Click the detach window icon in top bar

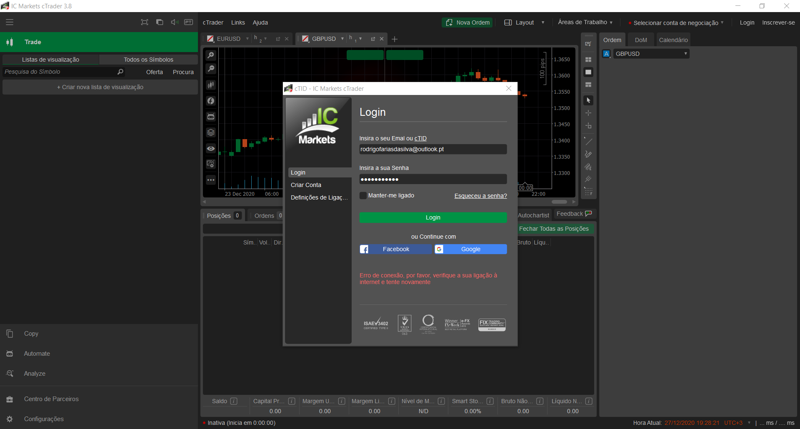(160, 22)
